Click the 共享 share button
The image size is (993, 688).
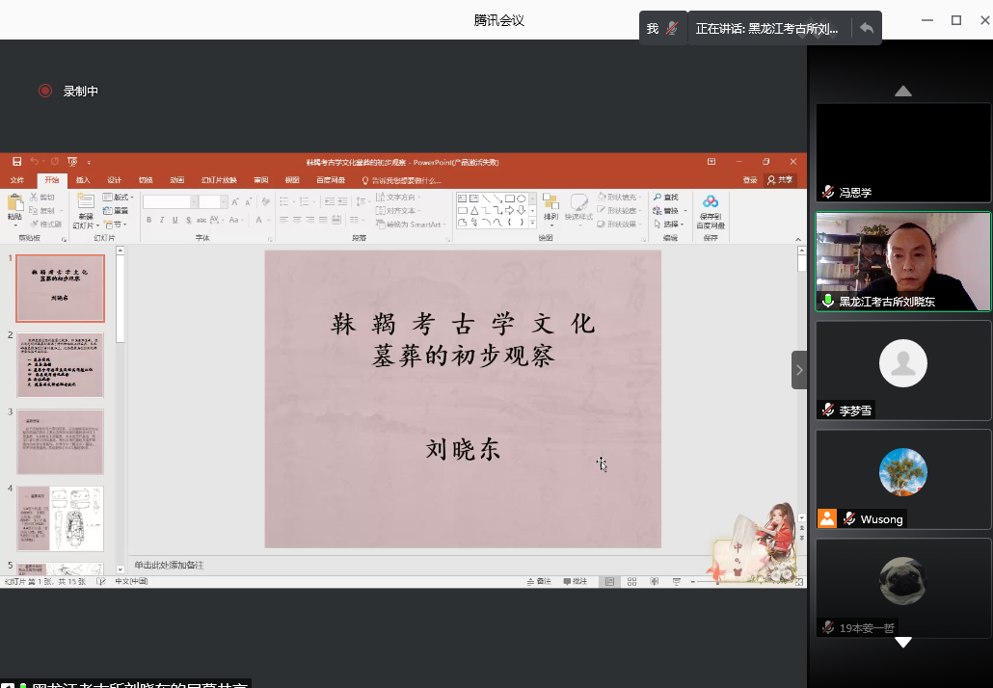(x=780, y=180)
